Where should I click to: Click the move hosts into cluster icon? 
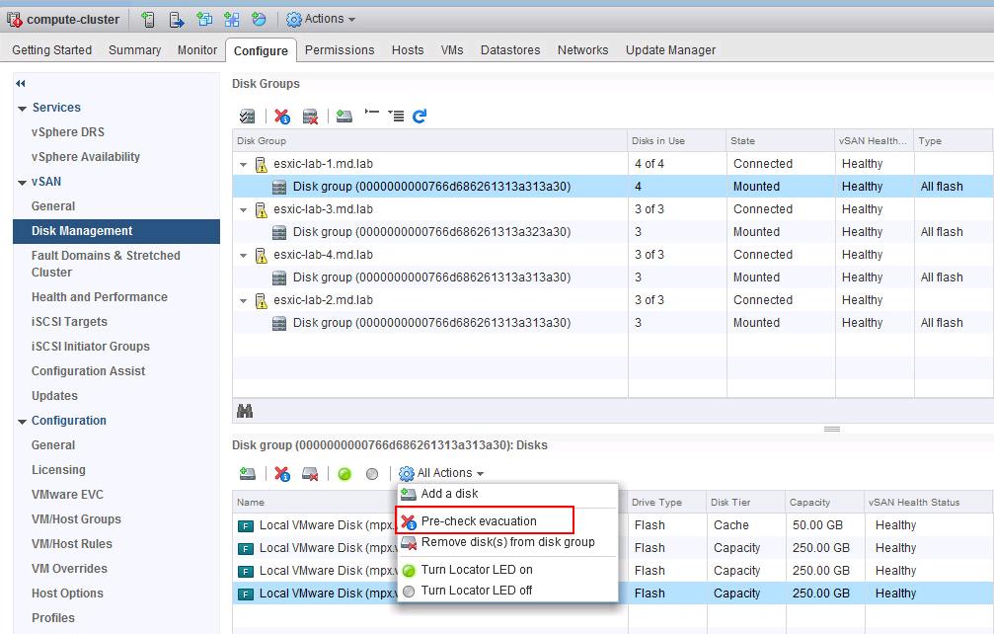[177, 20]
